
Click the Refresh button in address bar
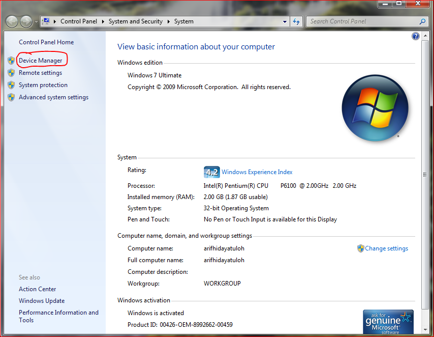coord(296,21)
